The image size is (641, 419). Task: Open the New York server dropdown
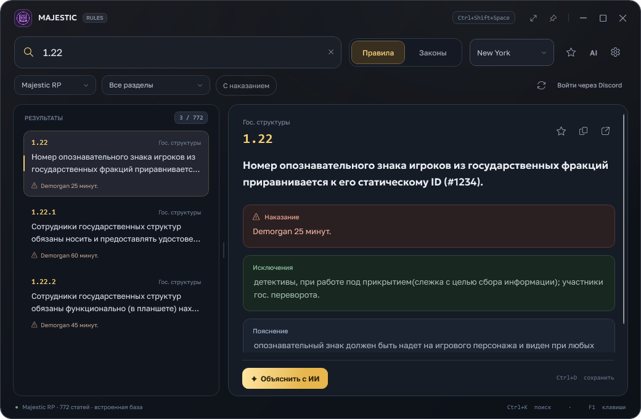tap(512, 53)
